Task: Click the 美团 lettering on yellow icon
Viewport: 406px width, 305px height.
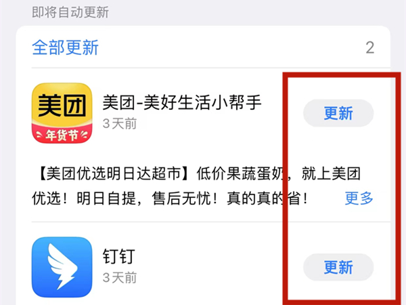Action: 62,105
